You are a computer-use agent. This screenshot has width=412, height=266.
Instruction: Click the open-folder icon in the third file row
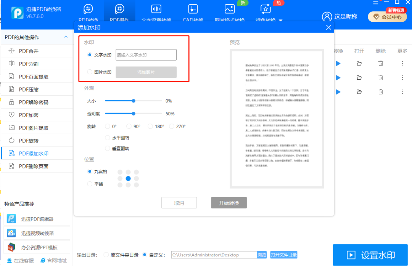click(x=359, y=91)
